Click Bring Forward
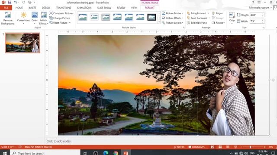Screen dimensions: 277x155 196,13
